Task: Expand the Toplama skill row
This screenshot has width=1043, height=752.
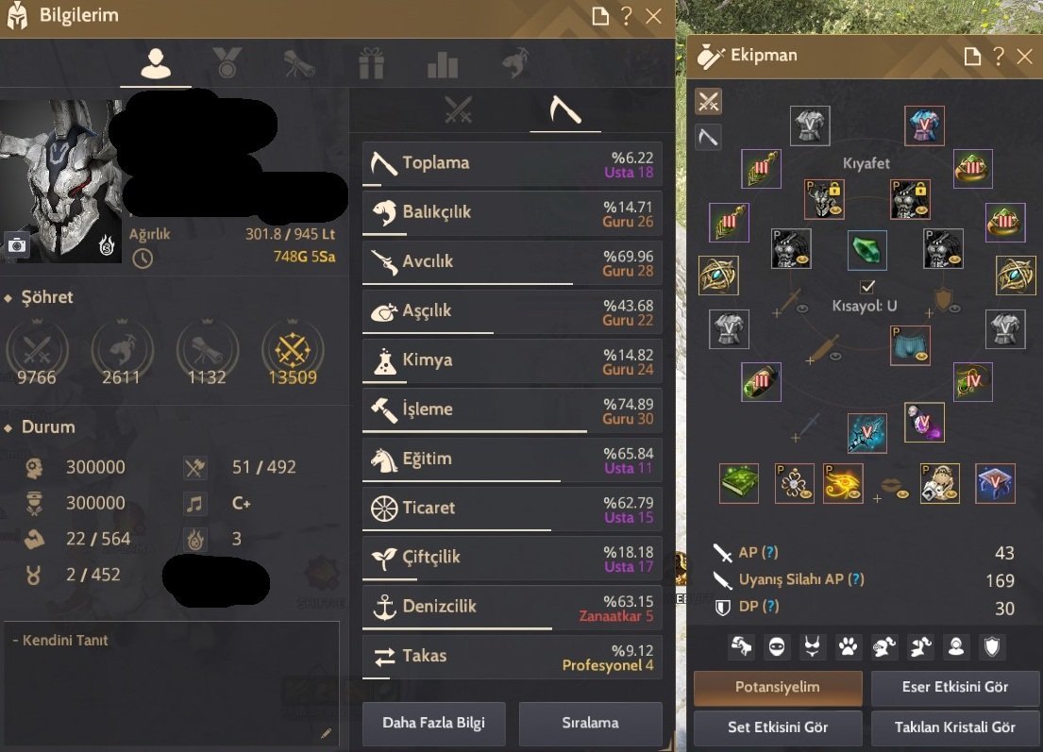Action: (513, 164)
